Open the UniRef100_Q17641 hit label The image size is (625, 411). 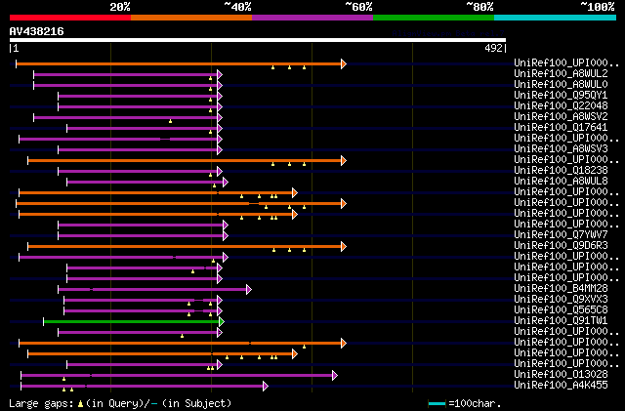pyautogui.click(x=561, y=128)
